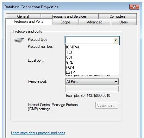Switch to the General tab
The width and height of the screenshot is (144, 138).
point(23,16)
